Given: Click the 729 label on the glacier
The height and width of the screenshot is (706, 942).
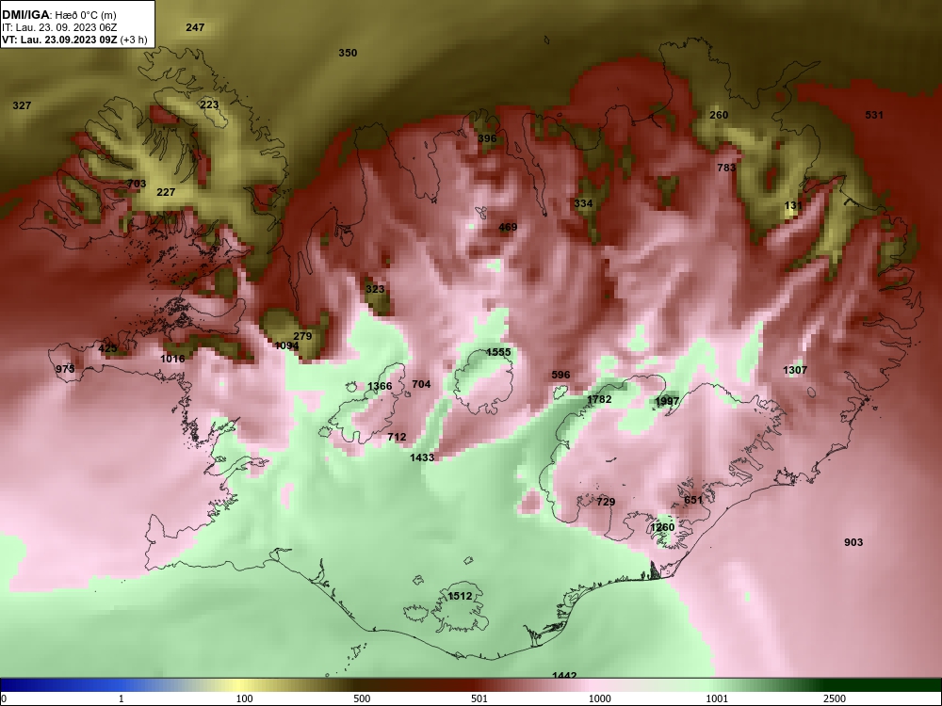Looking at the screenshot, I should (x=606, y=502).
